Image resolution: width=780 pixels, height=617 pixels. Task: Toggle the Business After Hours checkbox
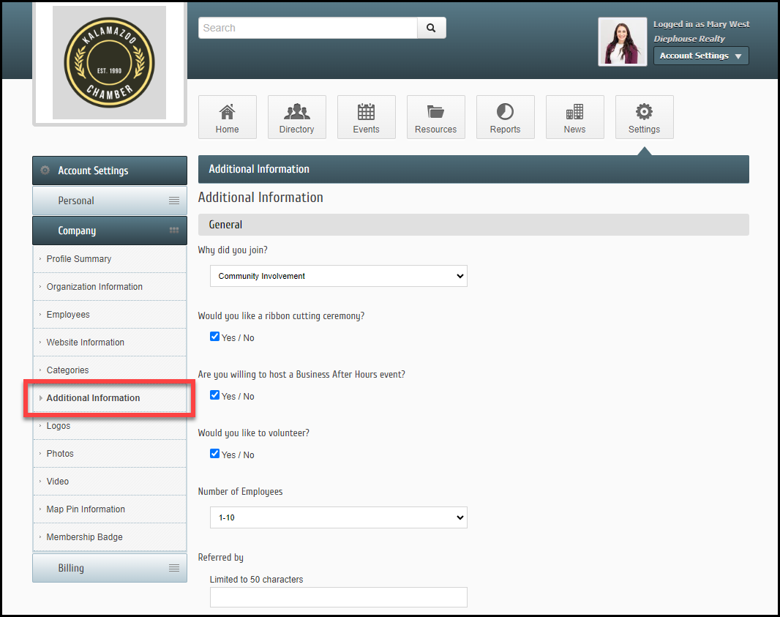click(x=214, y=395)
